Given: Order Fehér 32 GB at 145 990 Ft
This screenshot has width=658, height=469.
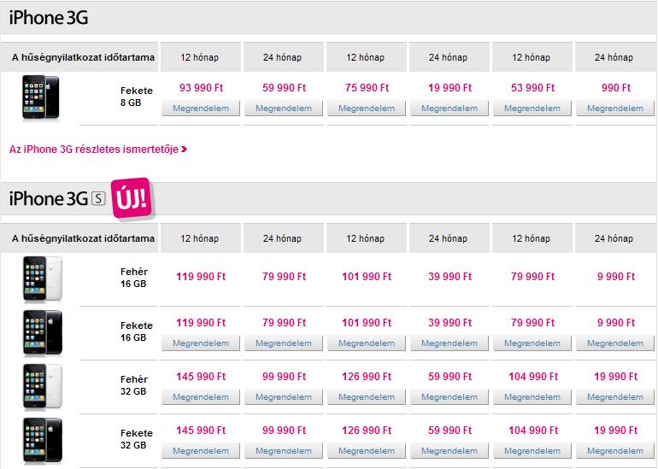Looking at the screenshot, I should [x=201, y=397].
